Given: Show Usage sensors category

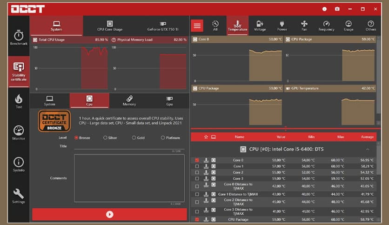Looking at the screenshot, I should click(349, 26).
